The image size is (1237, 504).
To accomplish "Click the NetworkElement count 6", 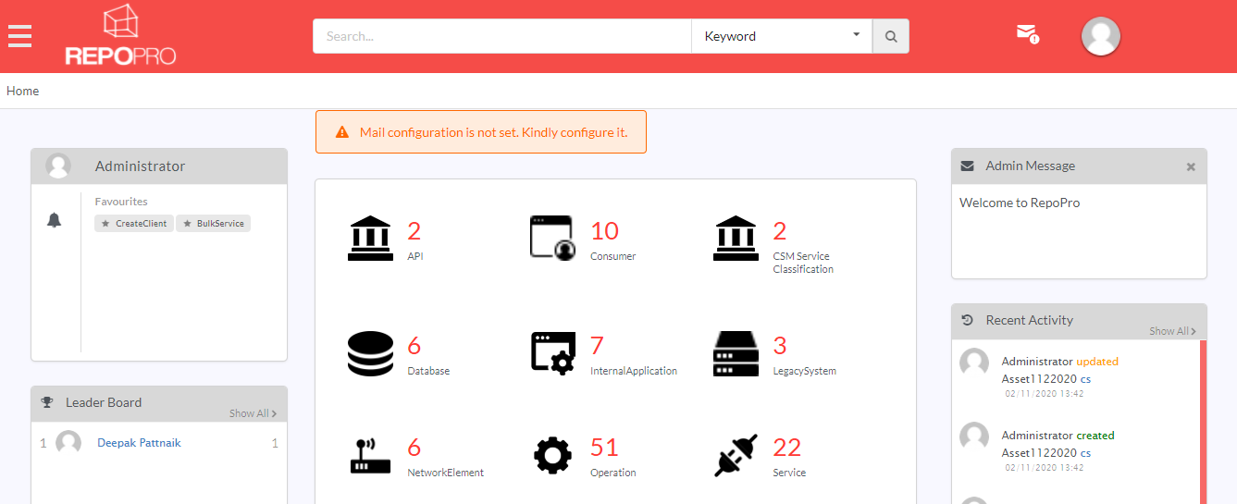I will tap(414, 448).
